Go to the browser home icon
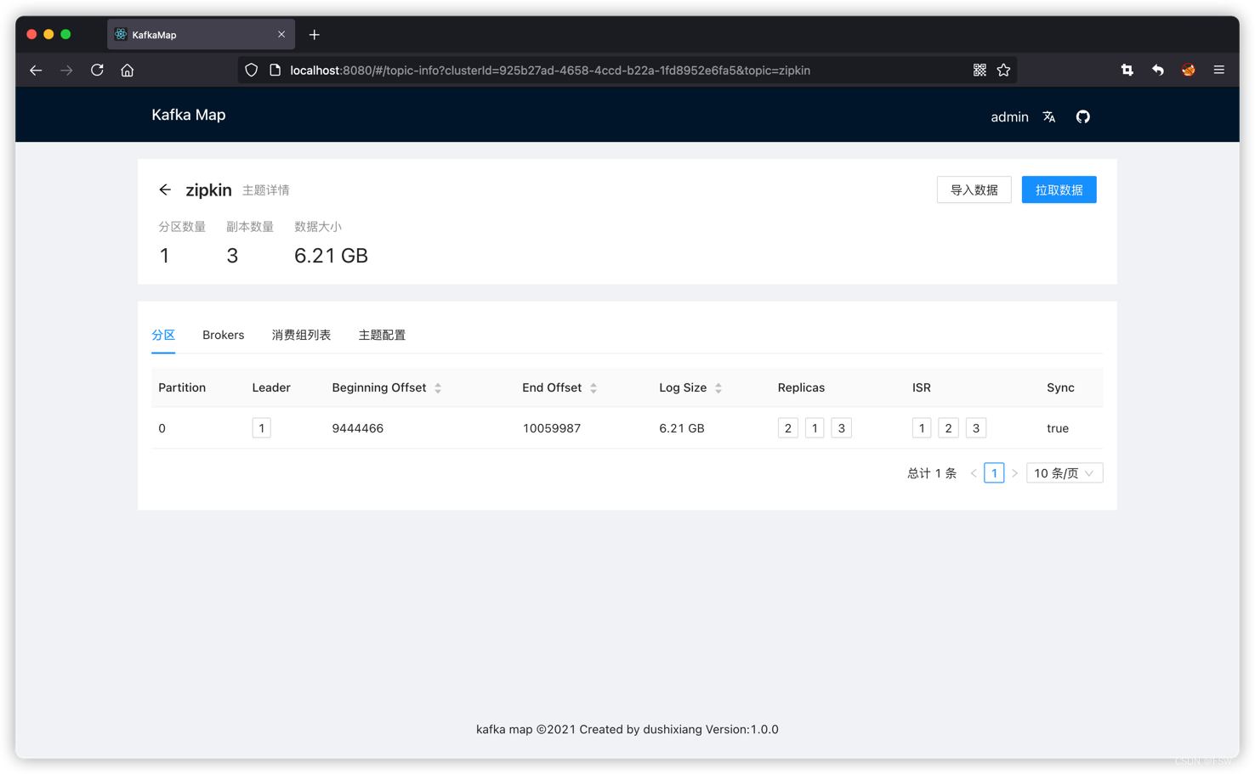This screenshot has height=774, width=1255. coord(128,71)
